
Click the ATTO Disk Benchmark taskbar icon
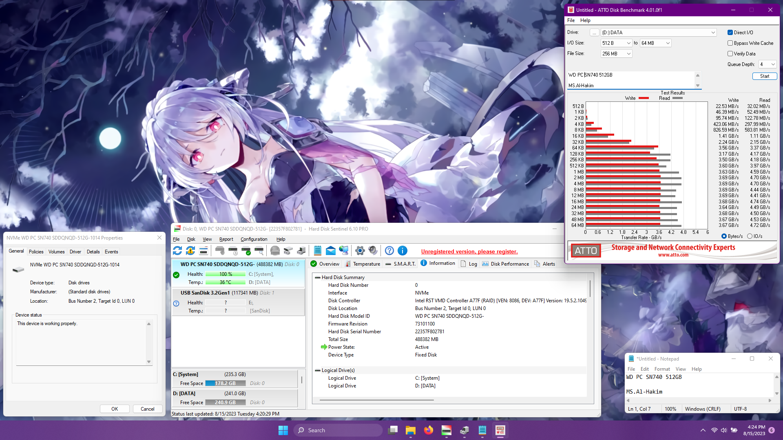[x=500, y=430]
